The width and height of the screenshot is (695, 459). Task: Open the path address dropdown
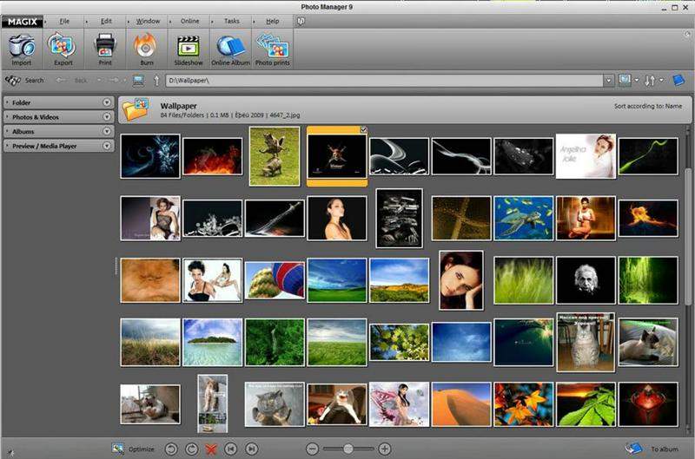608,81
